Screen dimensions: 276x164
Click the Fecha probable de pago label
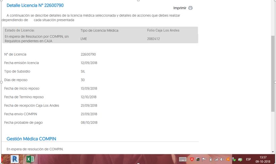pos(24,122)
